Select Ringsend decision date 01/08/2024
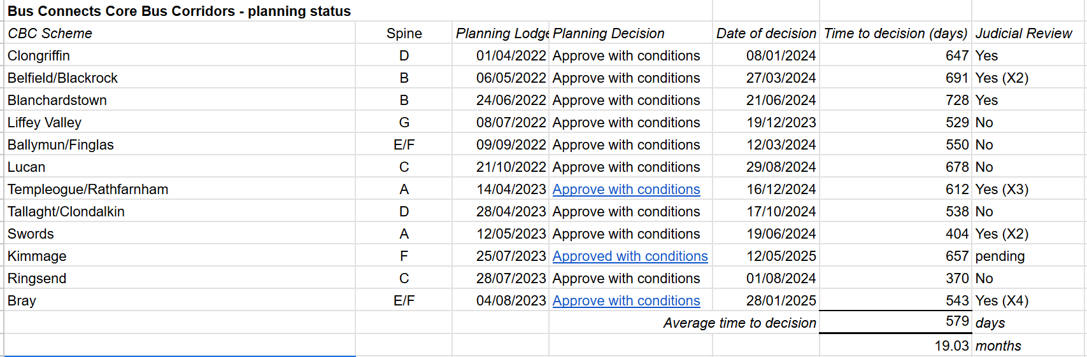This screenshot has height=357, width=1087. [766, 278]
